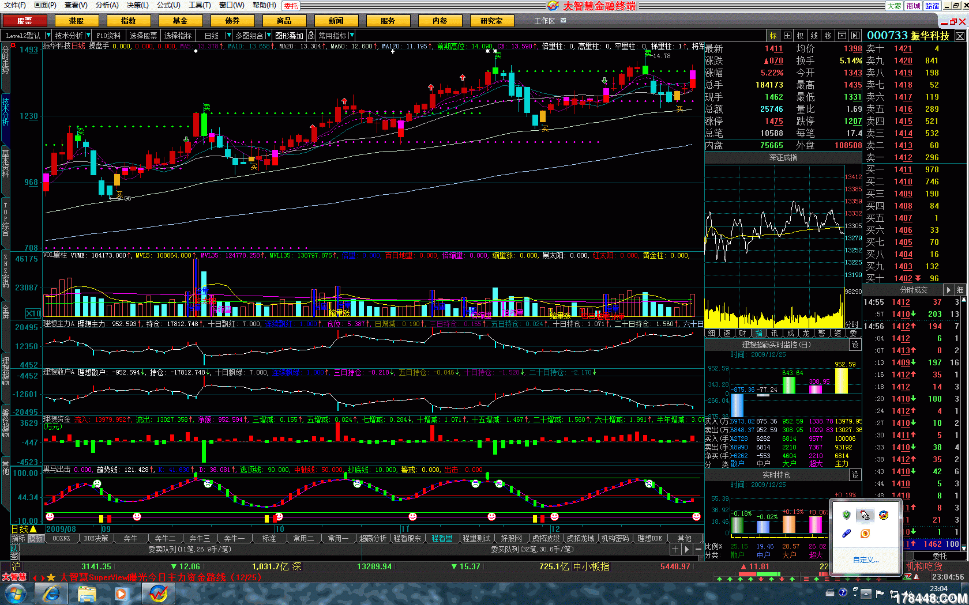This screenshot has height=605, width=969.
Task: Click the 移 move toolbar icon
Action: tap(828, 36)
